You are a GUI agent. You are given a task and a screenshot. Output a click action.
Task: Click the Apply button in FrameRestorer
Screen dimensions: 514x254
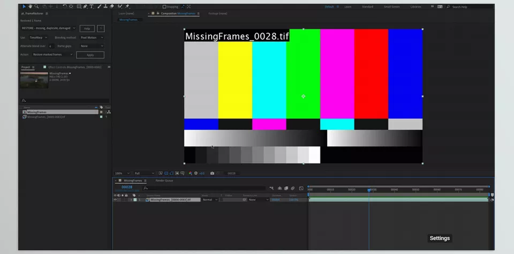click(90, 55)
